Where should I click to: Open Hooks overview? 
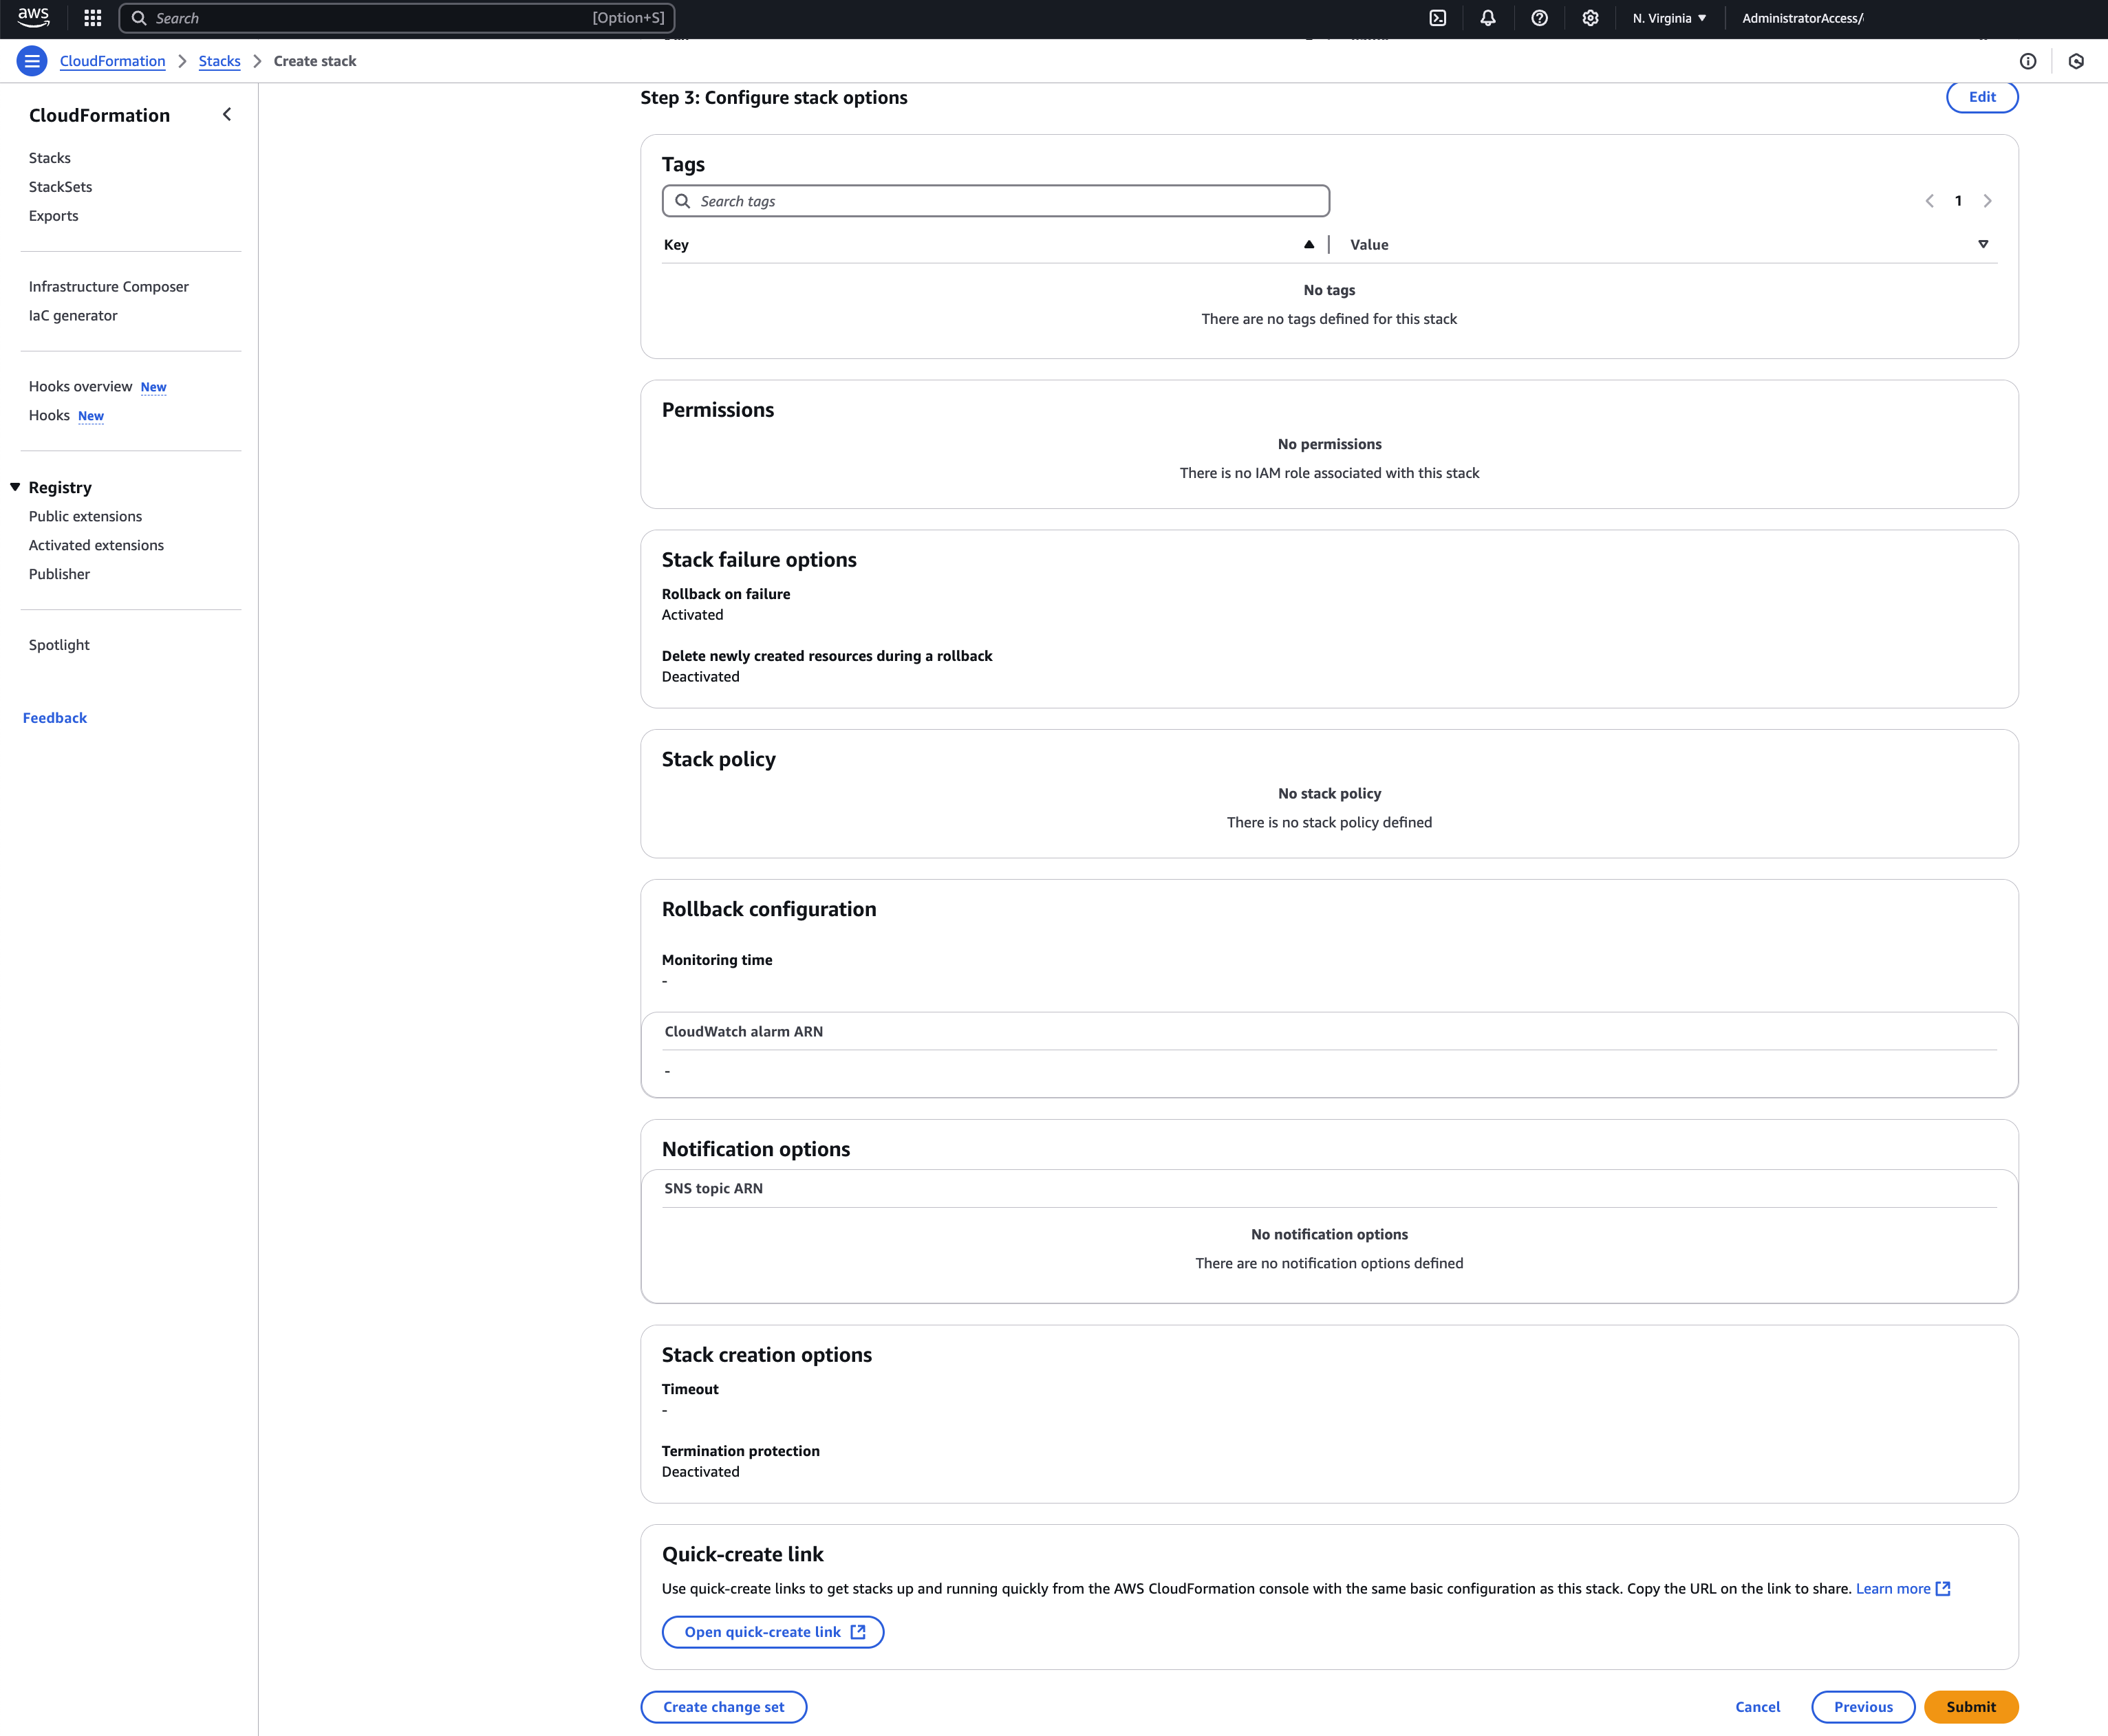click(80, 386)
